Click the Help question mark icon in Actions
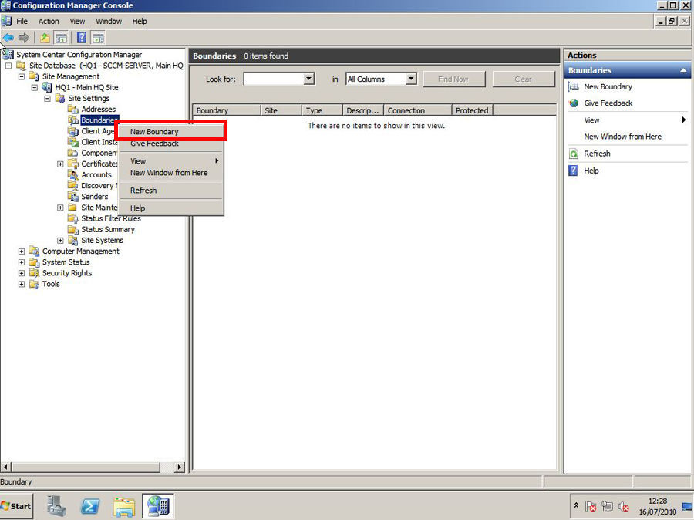Viewport: 694px width, 520px height. tap(573, 171)
